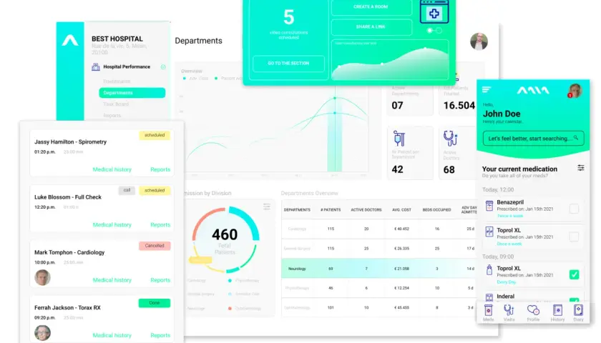Click the '460' total patients number in the donut chart

225,234
